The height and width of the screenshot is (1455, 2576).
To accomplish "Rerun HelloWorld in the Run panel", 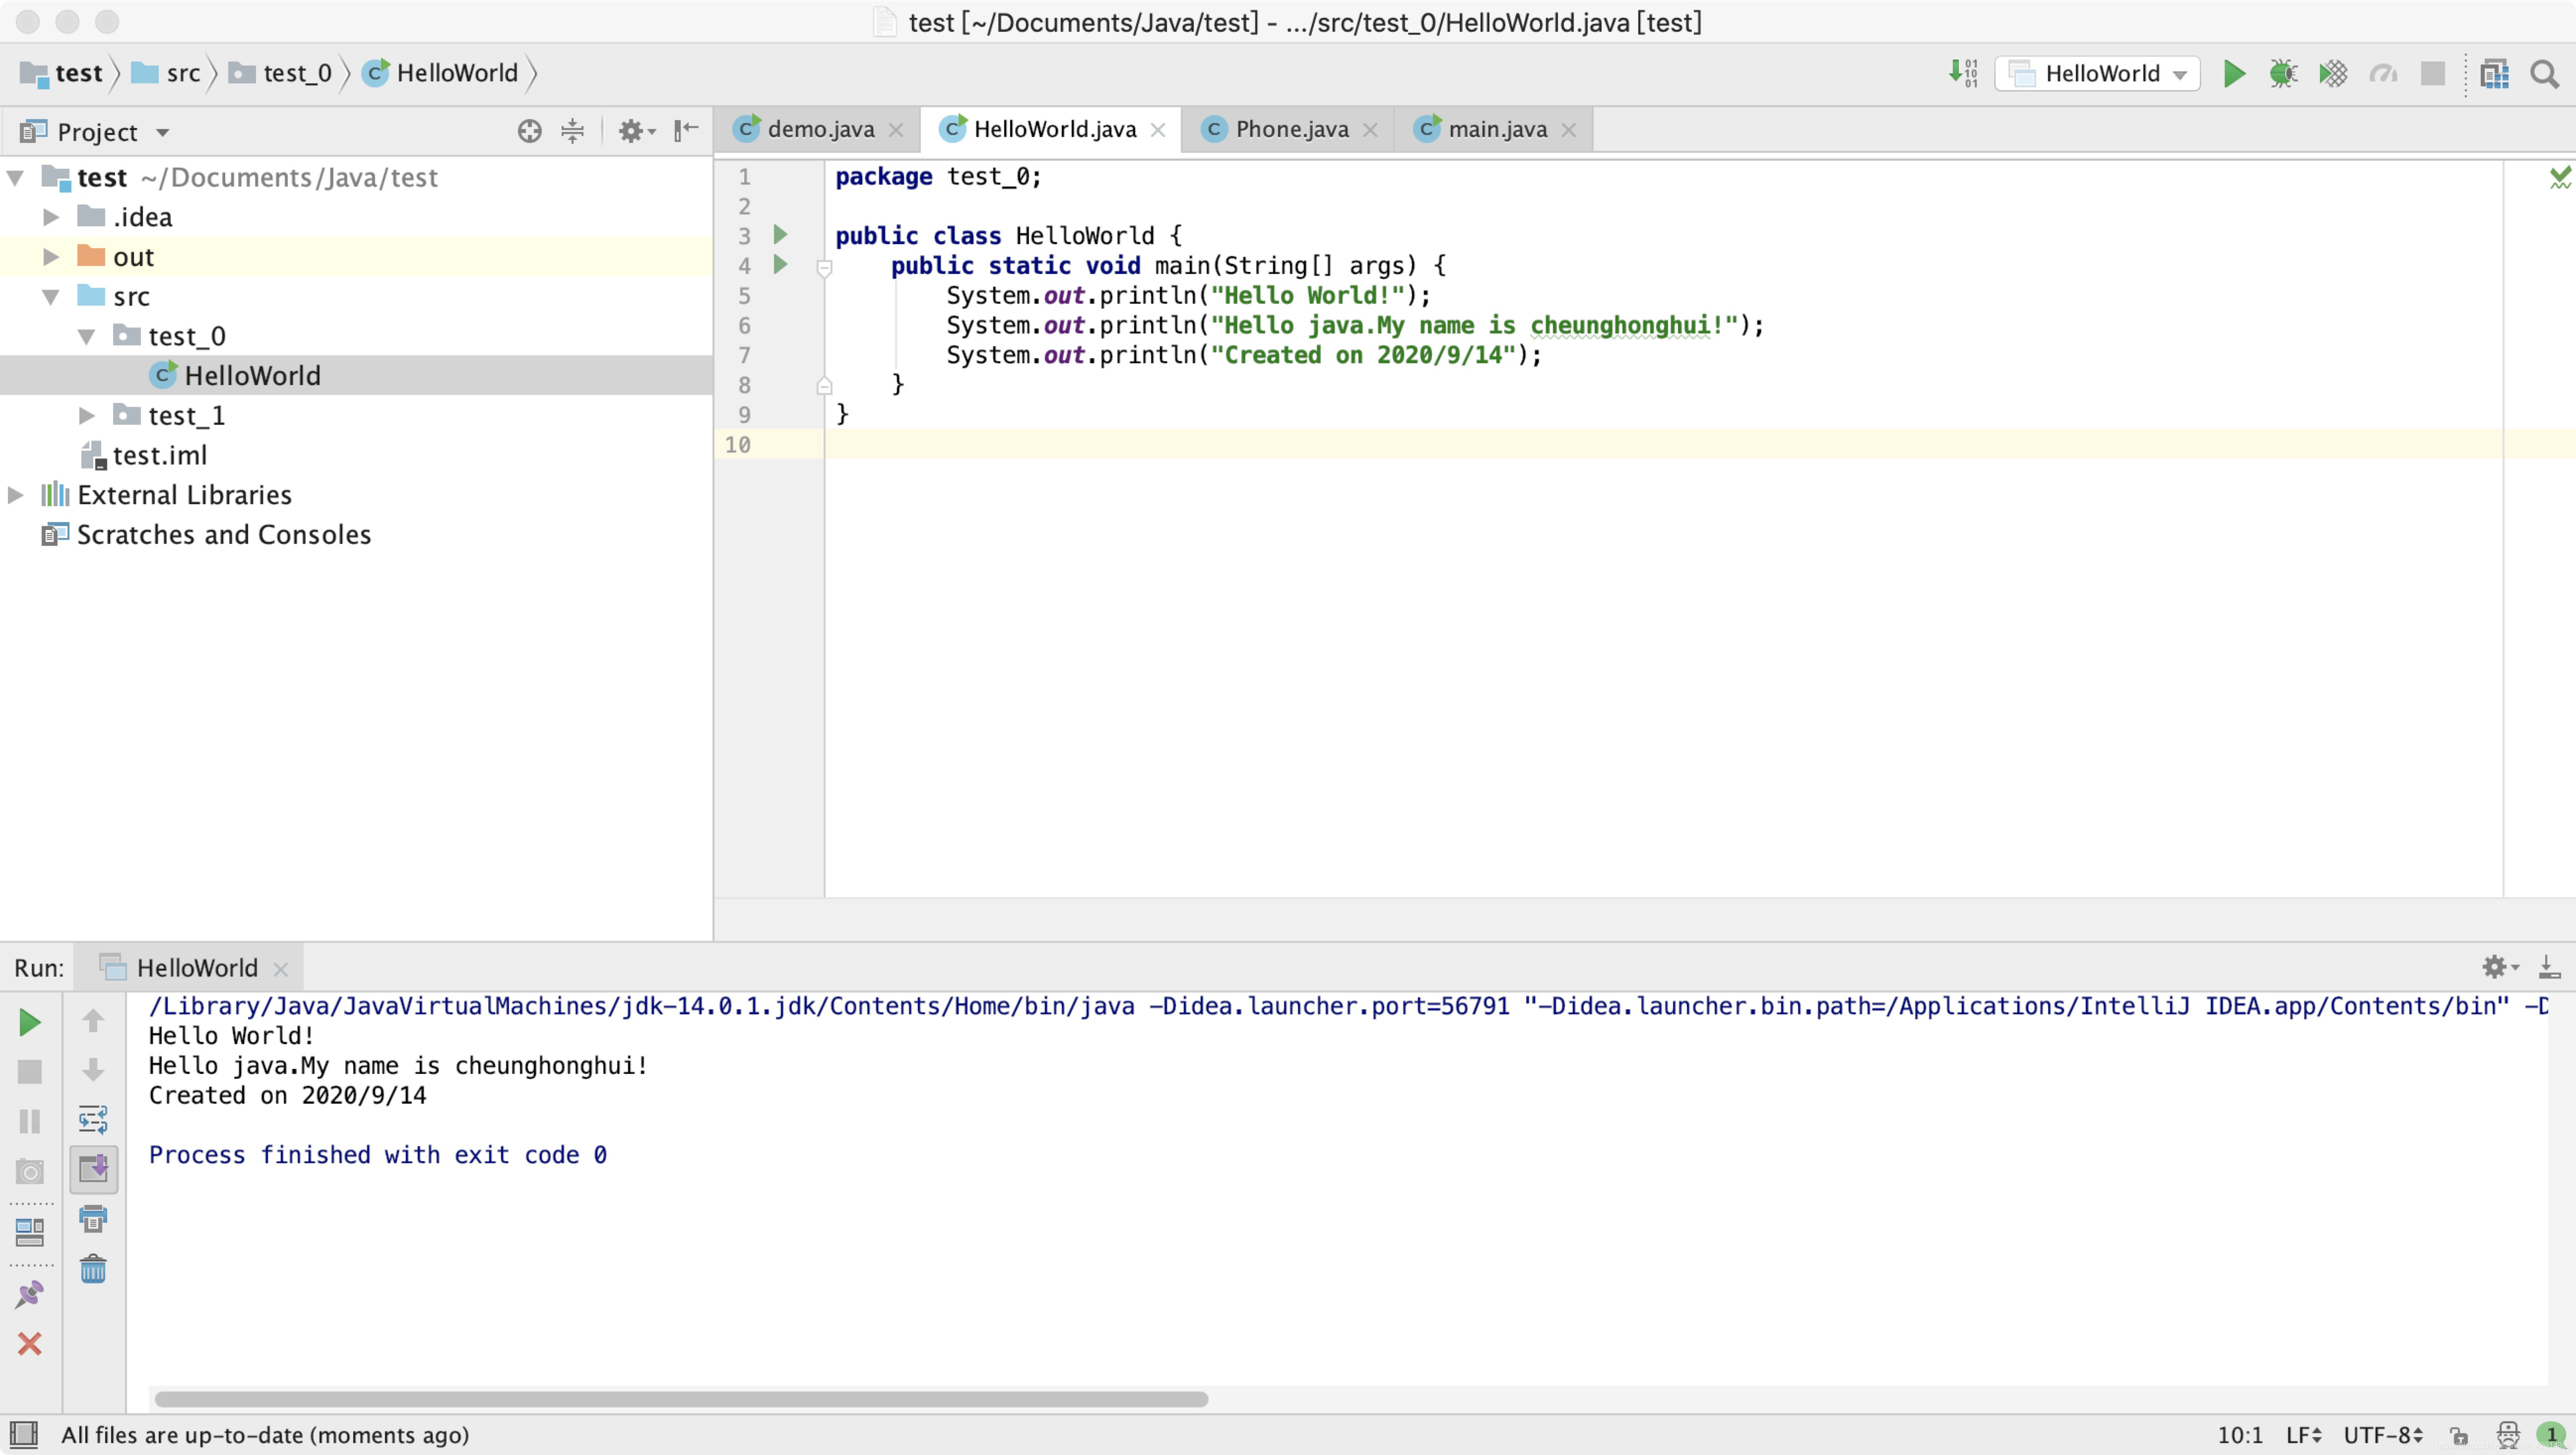I will click(x=30, y=1022).
